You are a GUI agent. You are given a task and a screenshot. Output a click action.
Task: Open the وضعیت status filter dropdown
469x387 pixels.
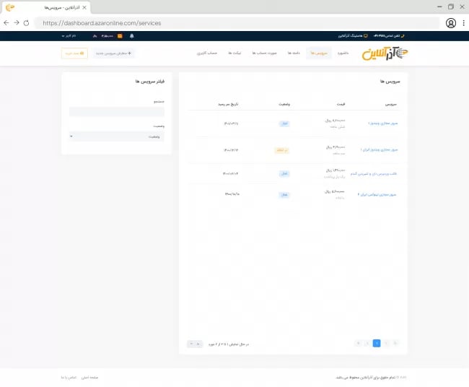(x=117, y=136)
